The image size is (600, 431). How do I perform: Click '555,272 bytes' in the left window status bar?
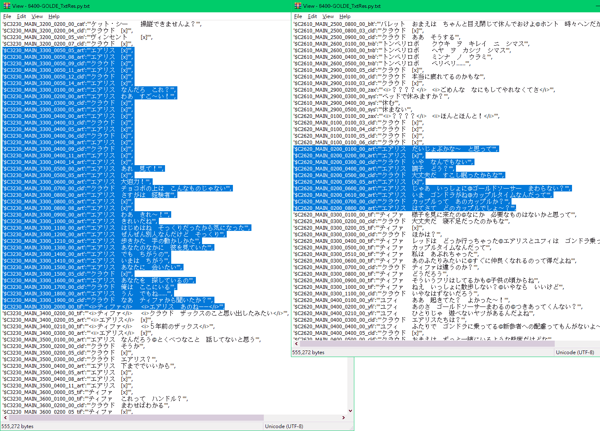coord(17,426)
